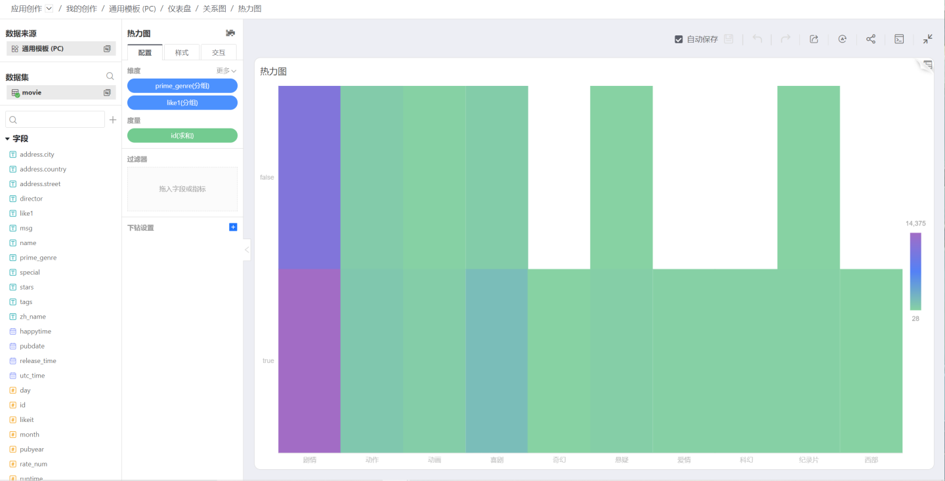Add drill-down with the 下钻设置 plus icon
The width and height of the screenshot is (945, 481).
[x=233, y=227]
